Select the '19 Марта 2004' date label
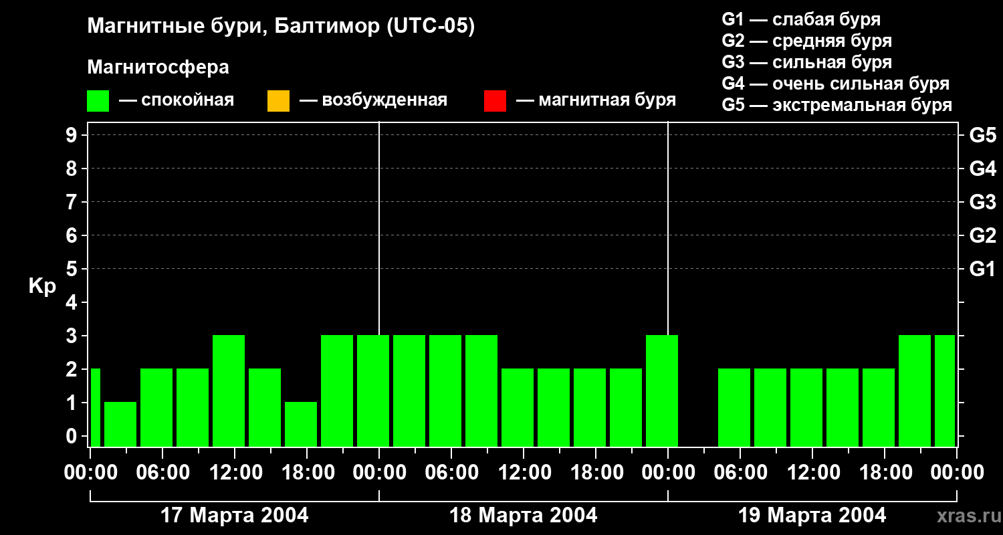 click(812, 516)
